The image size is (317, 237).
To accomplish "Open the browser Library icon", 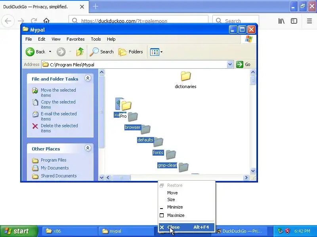I will tap(281, 21).
